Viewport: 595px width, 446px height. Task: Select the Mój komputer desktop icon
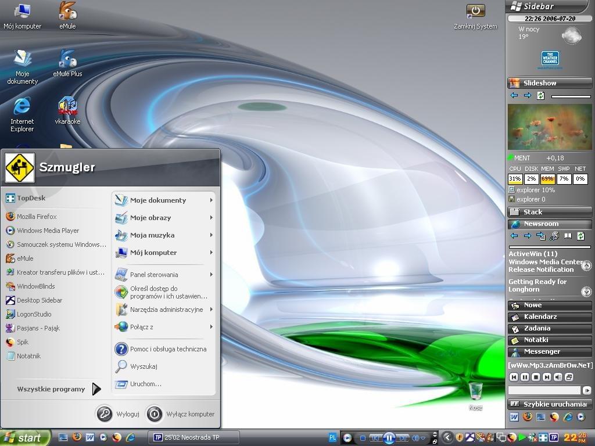coord(23,16)
